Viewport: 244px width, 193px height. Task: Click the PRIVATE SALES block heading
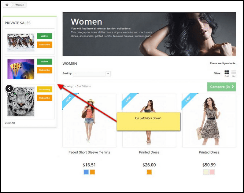coord(18,23)
